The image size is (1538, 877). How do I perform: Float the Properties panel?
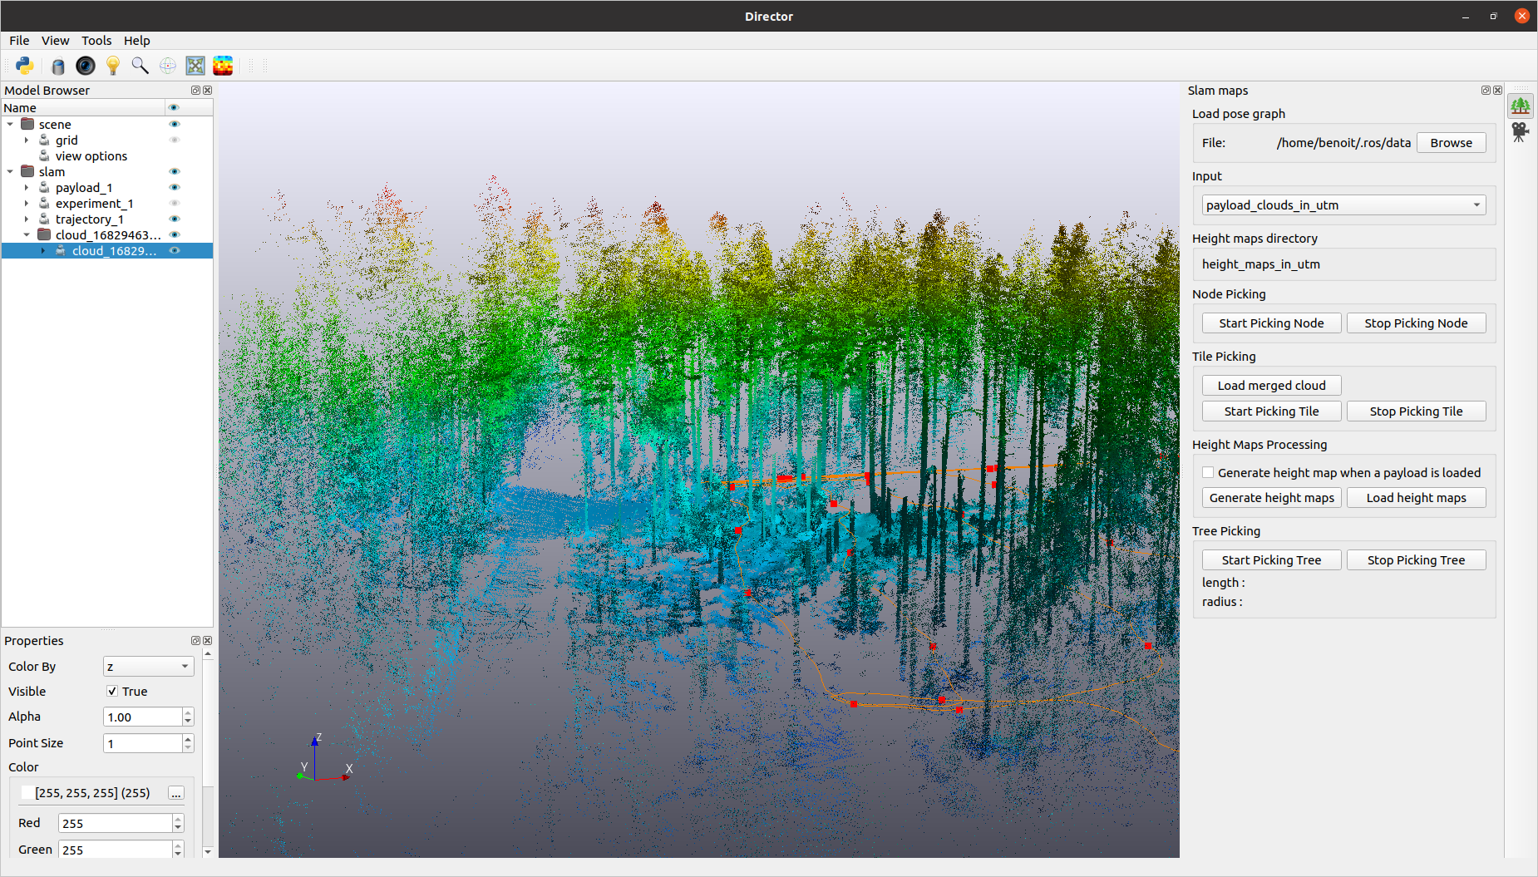tap(195, 641)
